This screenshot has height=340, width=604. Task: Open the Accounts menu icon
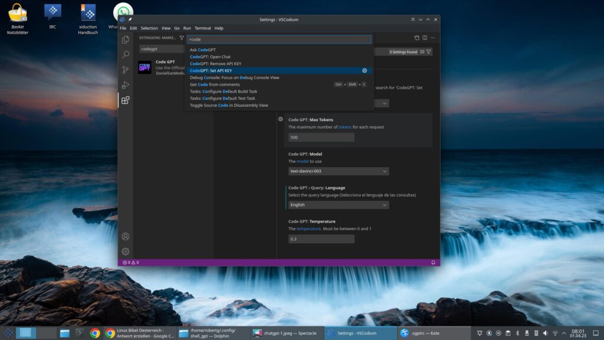(x=125, y=236)
